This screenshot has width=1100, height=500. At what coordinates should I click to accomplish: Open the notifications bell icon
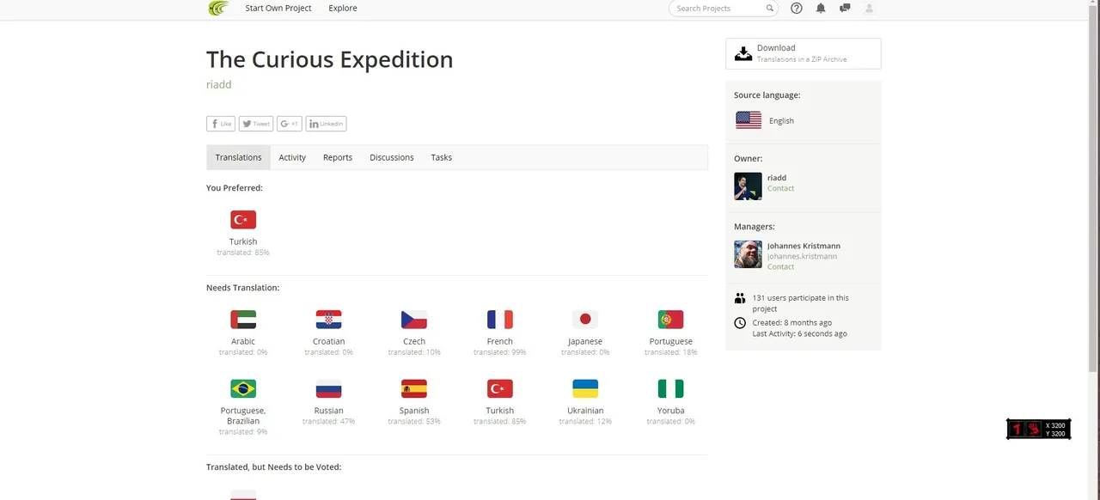pyautogui.click(x=821, y=9)
